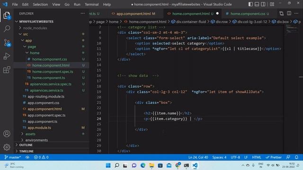Change the HTML language mode
The height and width of the screenshot is (170, 303).
coord(257,157)
